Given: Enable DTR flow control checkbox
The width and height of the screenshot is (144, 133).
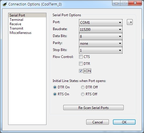Looking at the screenshot, I should pos(81,64).
